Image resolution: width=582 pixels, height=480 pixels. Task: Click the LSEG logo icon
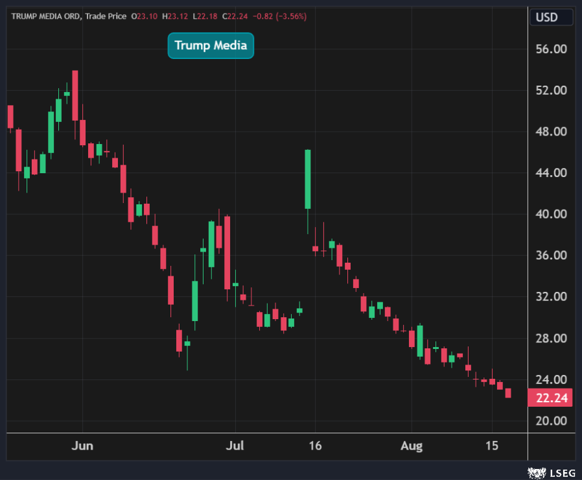[x=550, y=472]
